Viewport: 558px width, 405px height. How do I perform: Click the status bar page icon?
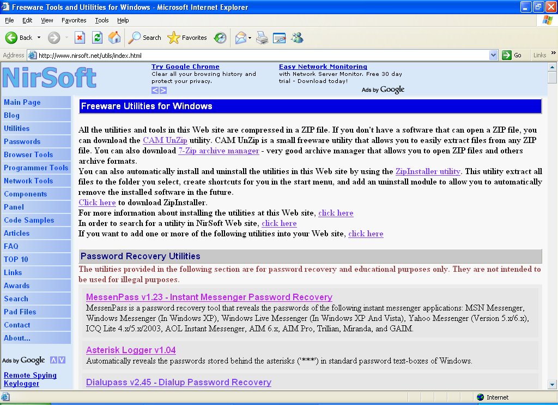coord(5,397)
